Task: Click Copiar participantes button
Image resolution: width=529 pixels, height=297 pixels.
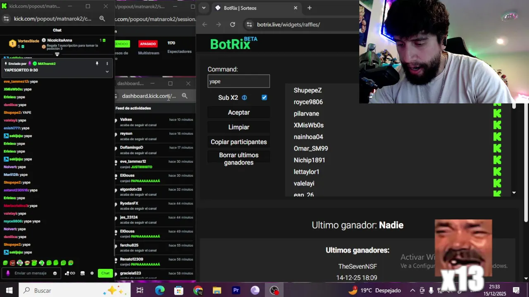Action: (238, 142)
